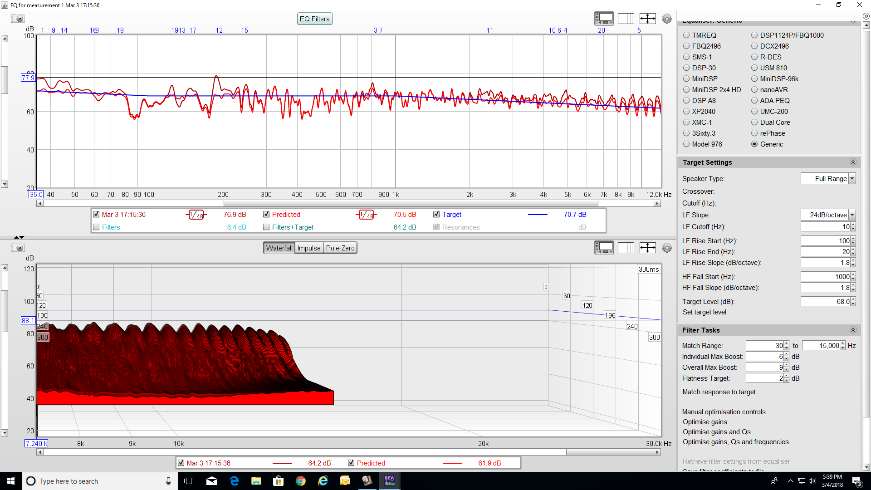Image resolution: width=871 pixels, height=490 pixels.
Task: Click Set target level
Action: tap(704, 312)
